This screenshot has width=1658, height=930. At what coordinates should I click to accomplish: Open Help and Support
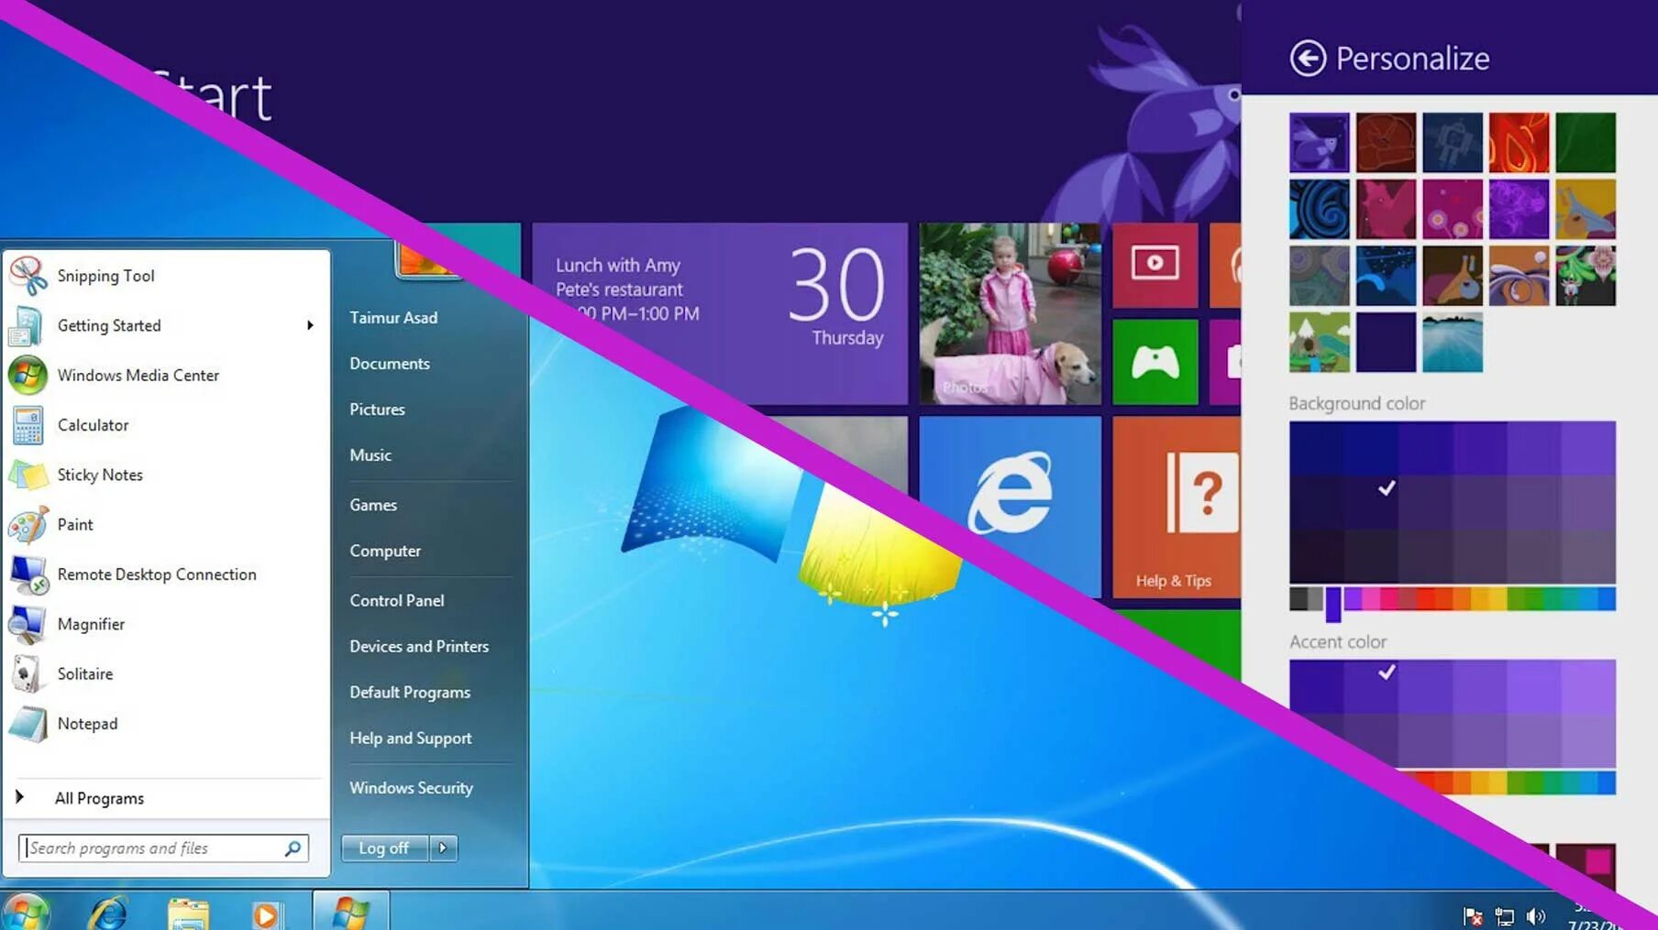click(410, 739)
